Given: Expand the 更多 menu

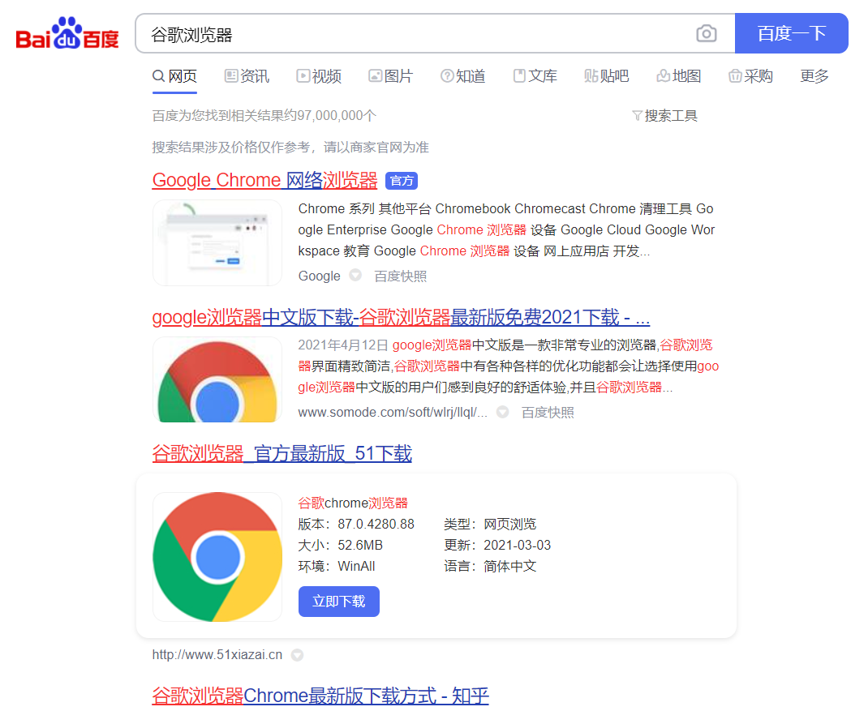Looking at the screenshot, I should tap(814, 76).
